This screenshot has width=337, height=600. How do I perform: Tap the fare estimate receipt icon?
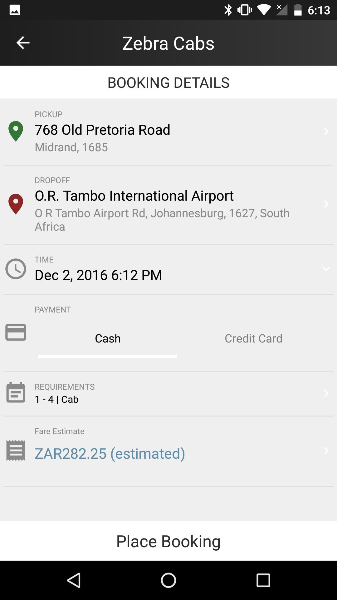(16, 450)
